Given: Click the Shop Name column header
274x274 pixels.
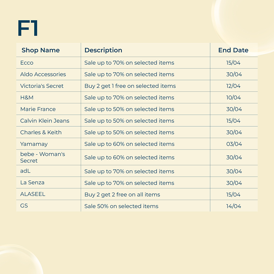Looking at the screenshot, I should [x=41, y=50].
